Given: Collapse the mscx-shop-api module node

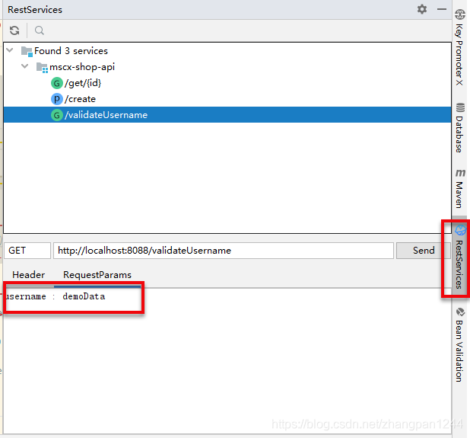Looking at the screenshot, I should (x=25, y=66).
